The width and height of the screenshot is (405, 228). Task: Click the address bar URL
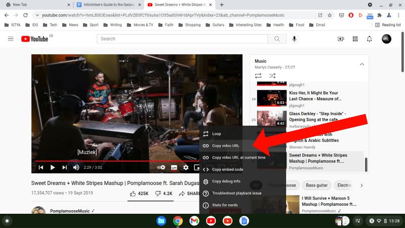[163, 15]
